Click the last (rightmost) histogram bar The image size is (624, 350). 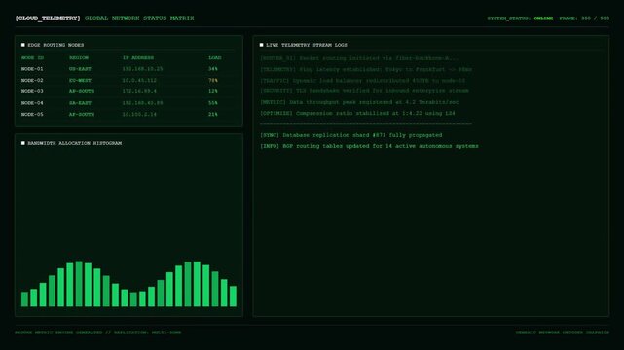pos(234,296)
